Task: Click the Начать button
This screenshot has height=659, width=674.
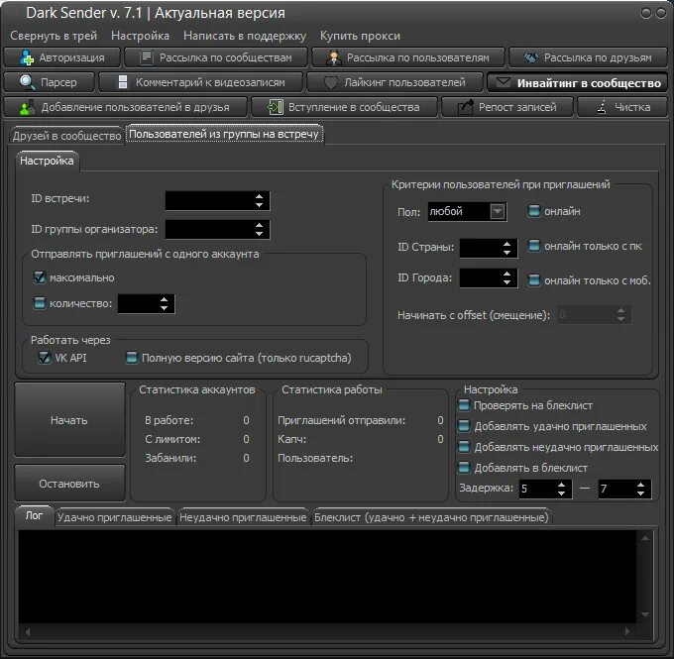Action: [x=69, y=419]
